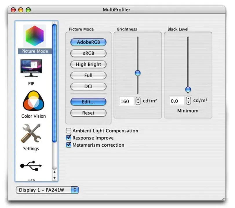Select the sRGB picture mode
Viewport: 235px width, 208px height.
click(x=88, y=53)
